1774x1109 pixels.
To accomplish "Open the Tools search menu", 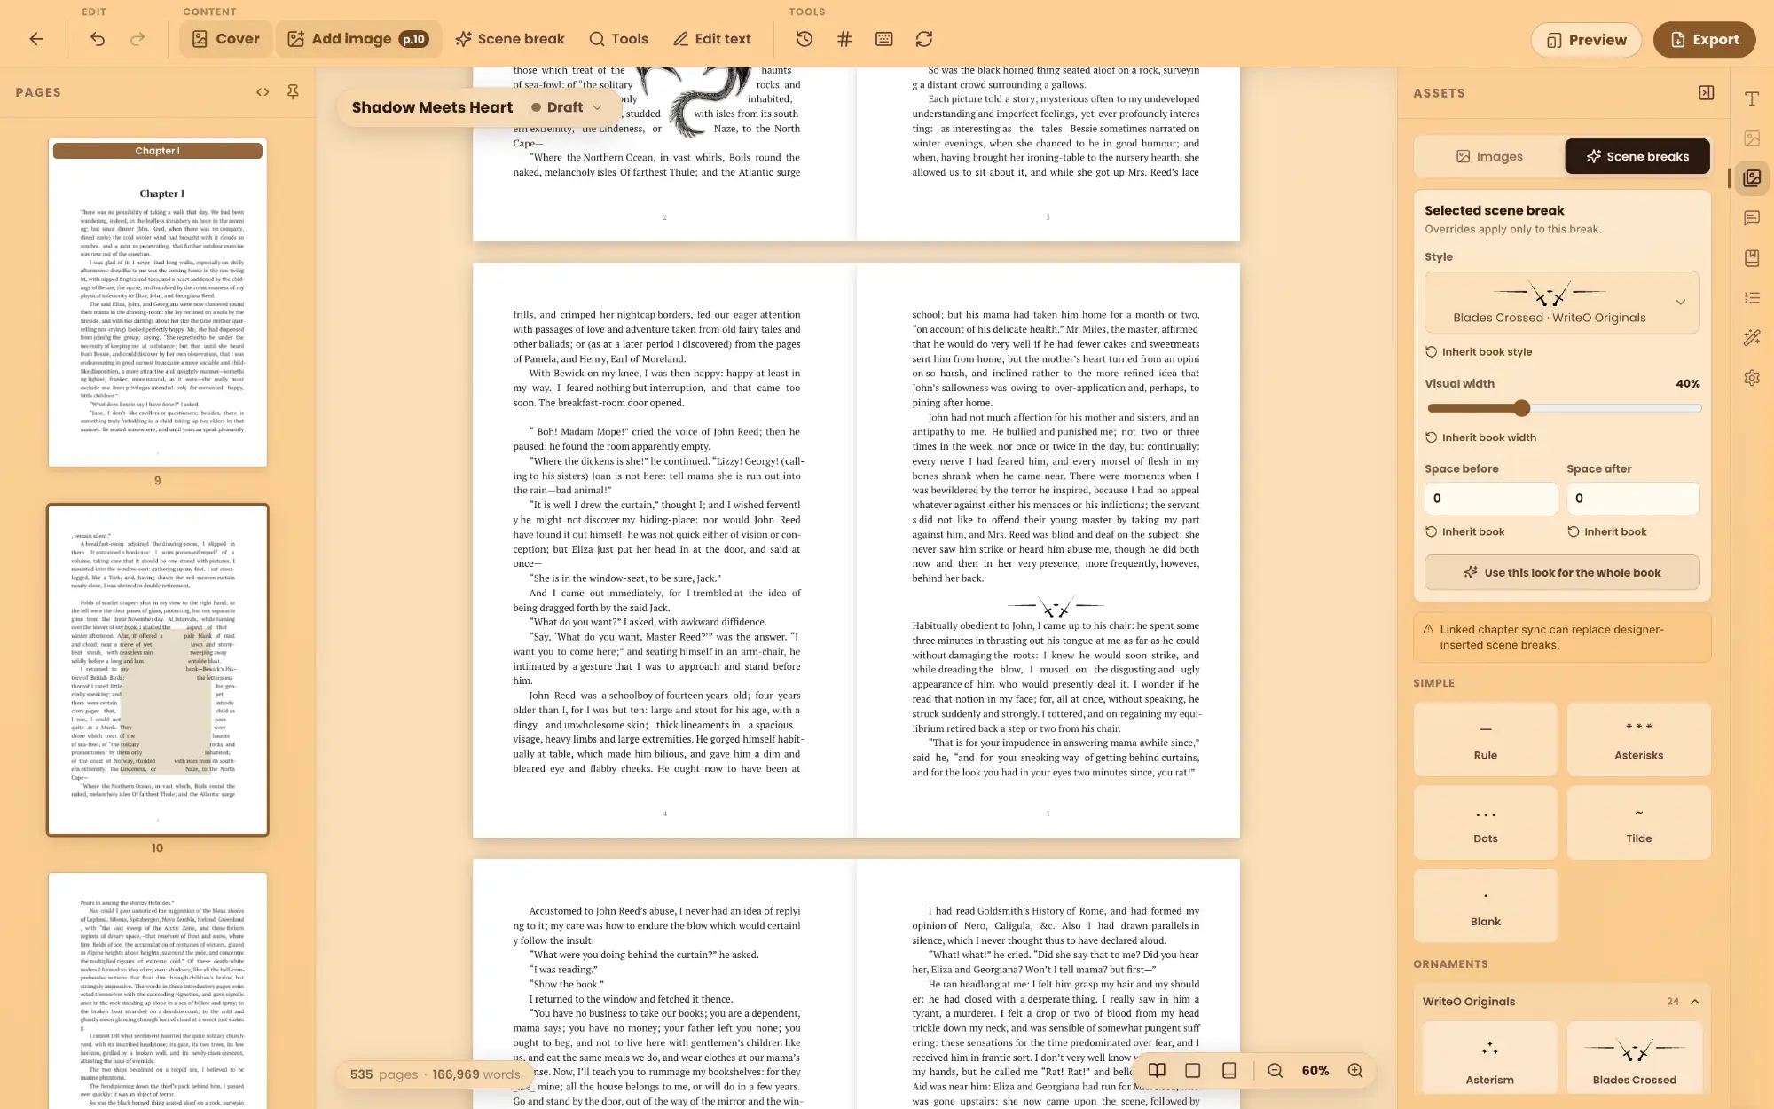I will pyautogui.click(x=618, y=39).
